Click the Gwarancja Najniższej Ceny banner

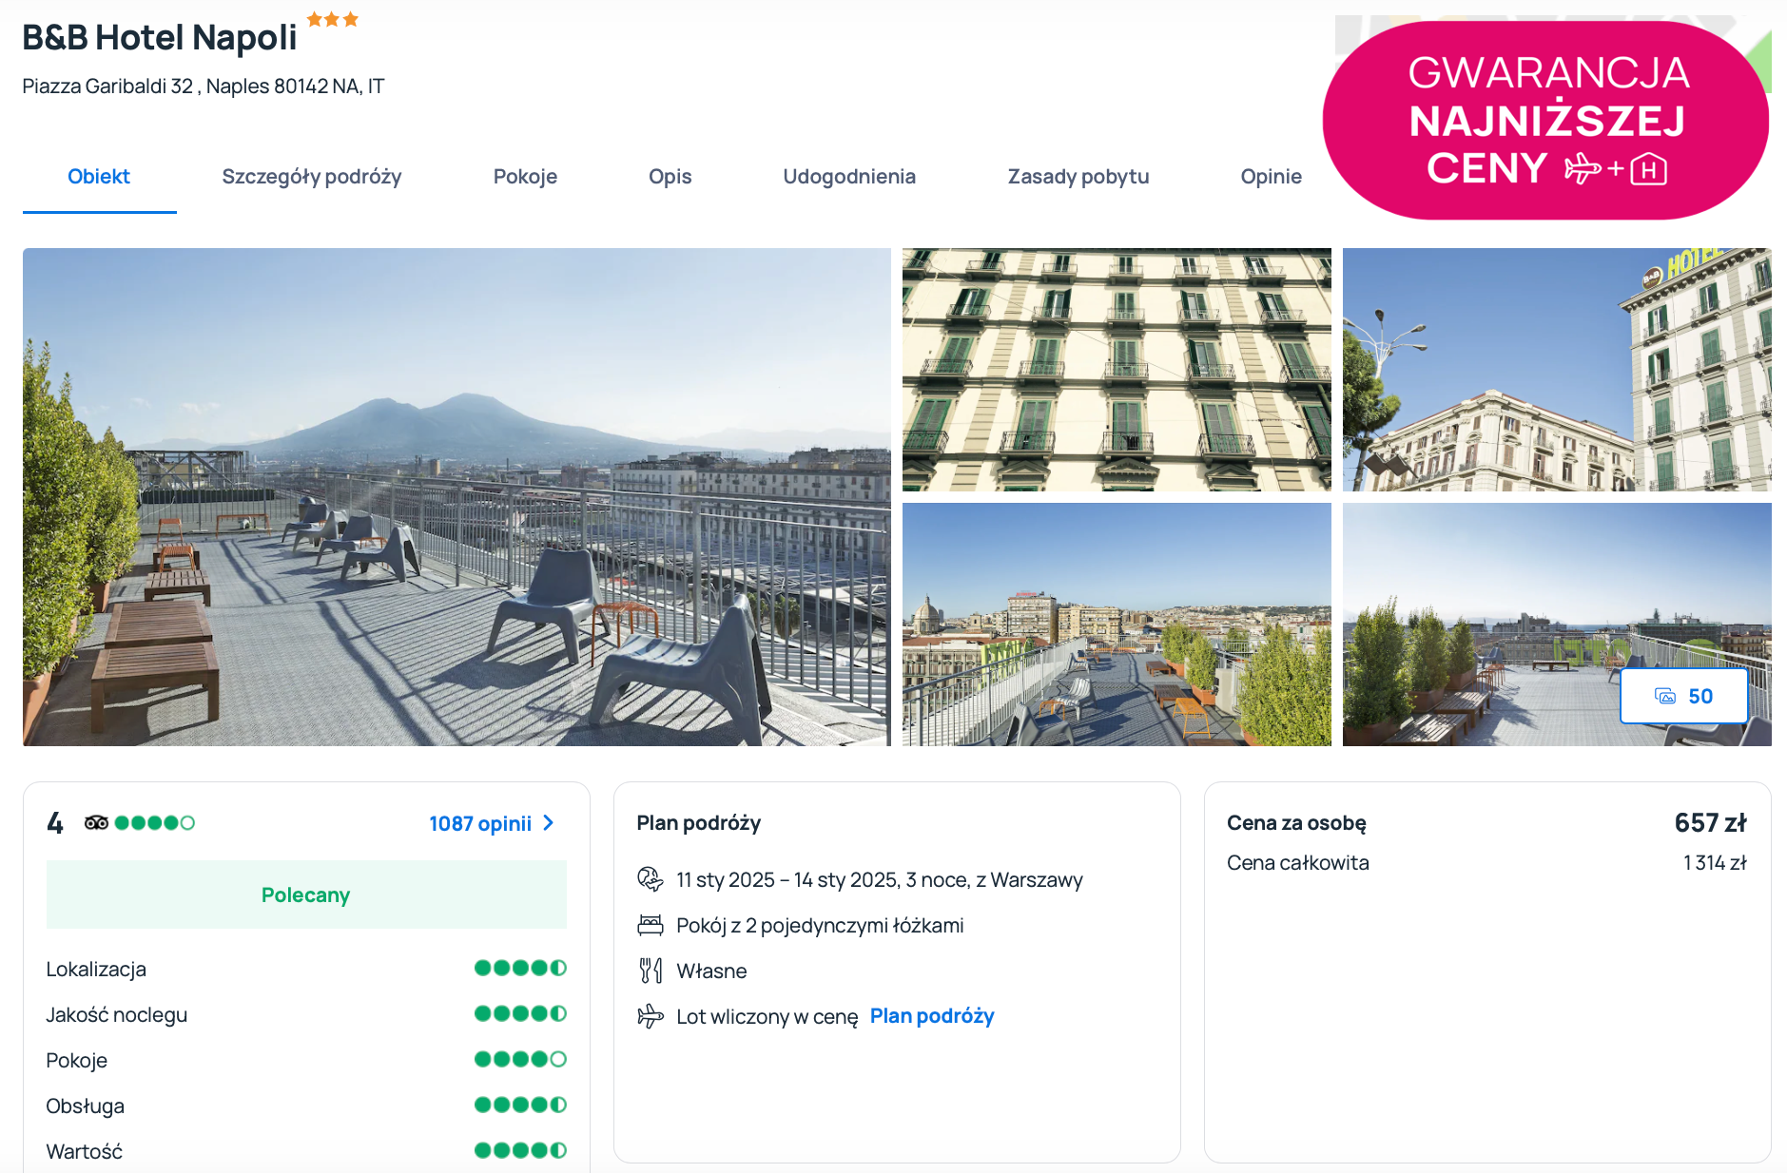point(1545,121)
